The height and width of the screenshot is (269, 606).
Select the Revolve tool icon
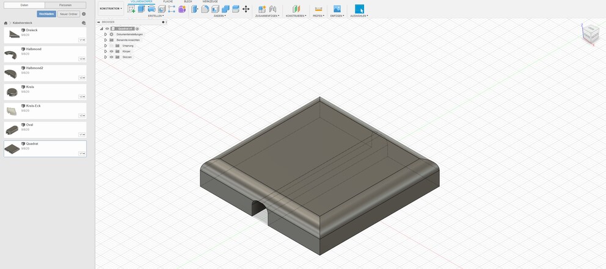click(x=151, y=9)
